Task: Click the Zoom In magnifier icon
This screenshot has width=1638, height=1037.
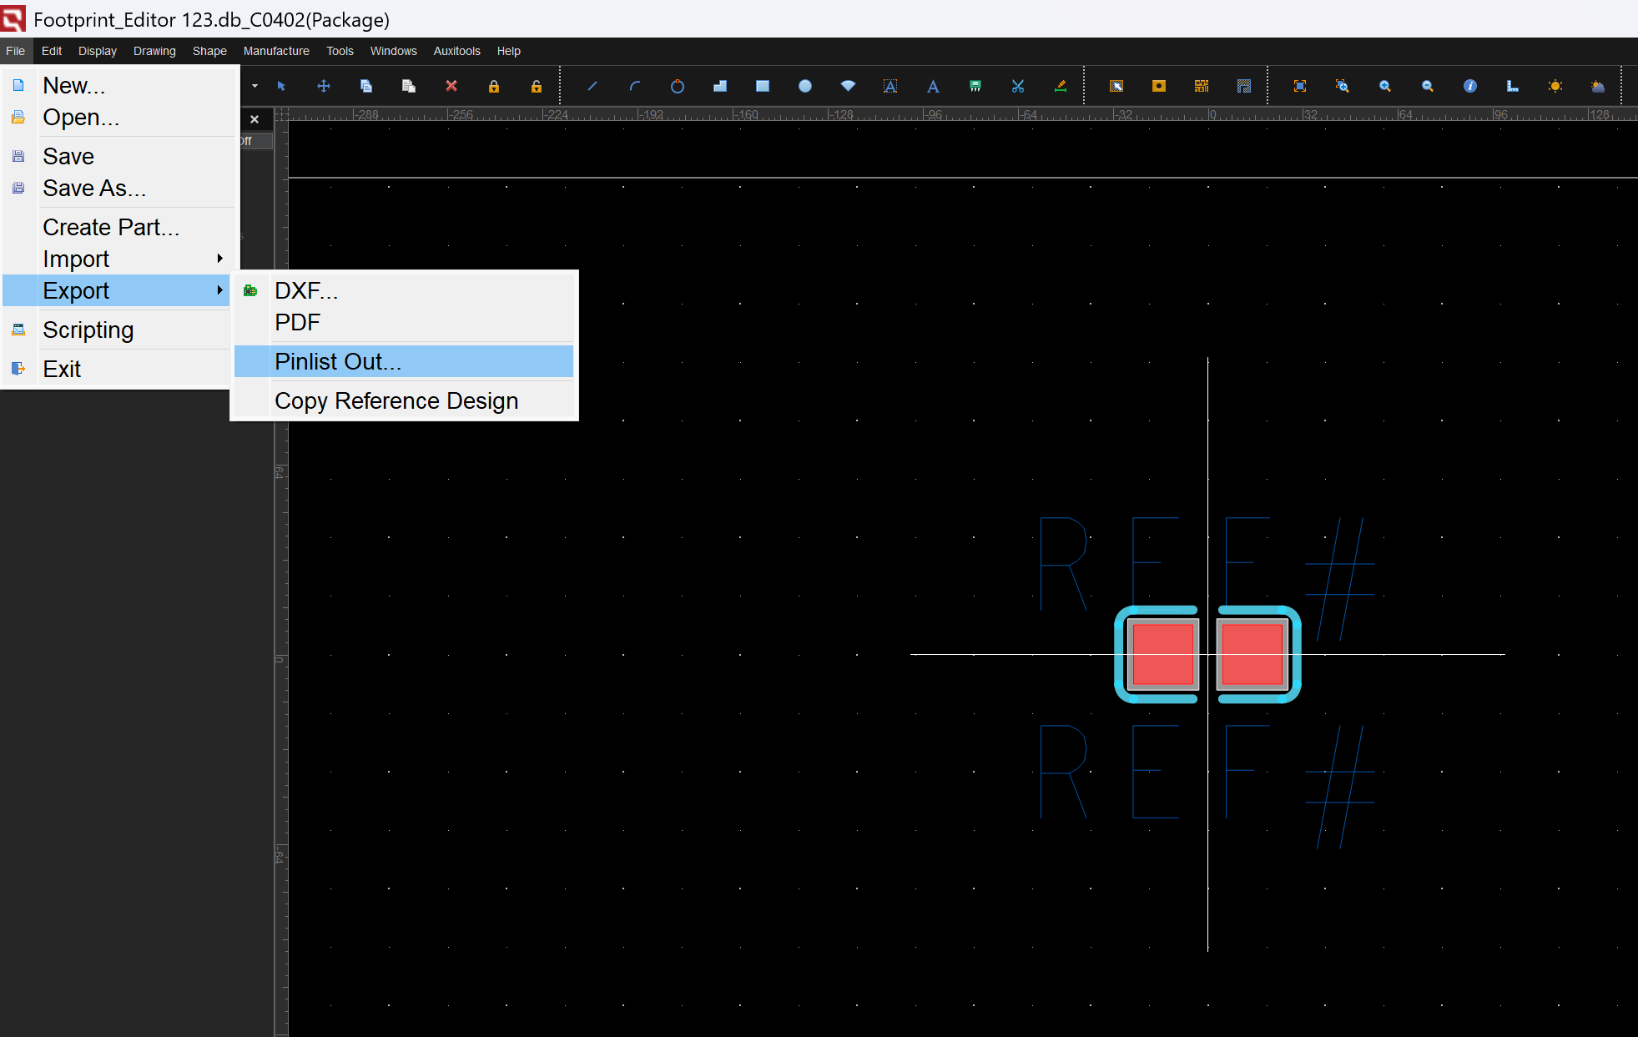Action: click(1385, 86)
